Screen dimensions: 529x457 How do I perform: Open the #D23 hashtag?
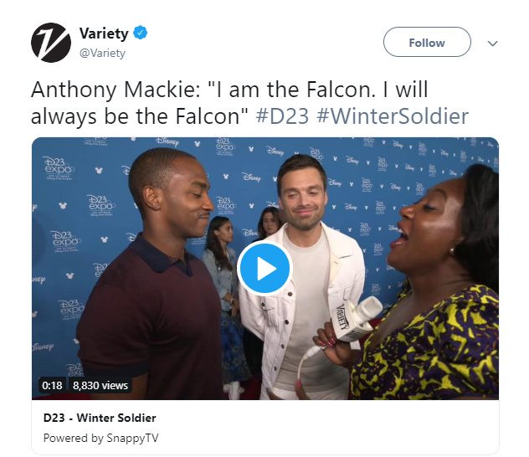click(x=282, y=116)
